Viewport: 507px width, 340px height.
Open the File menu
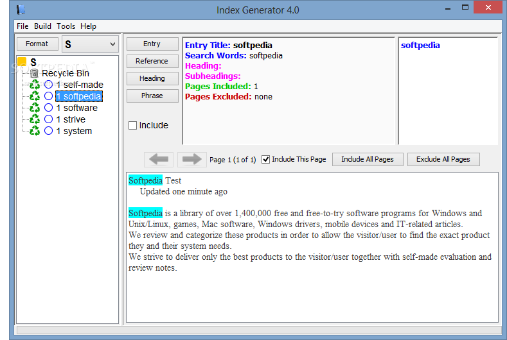pos(22,26)
